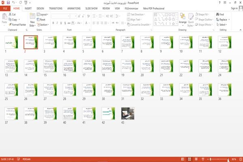Open Quick Styles gallery
The width and height of the screenshot is (243, 162).
[x=191, y=20]
